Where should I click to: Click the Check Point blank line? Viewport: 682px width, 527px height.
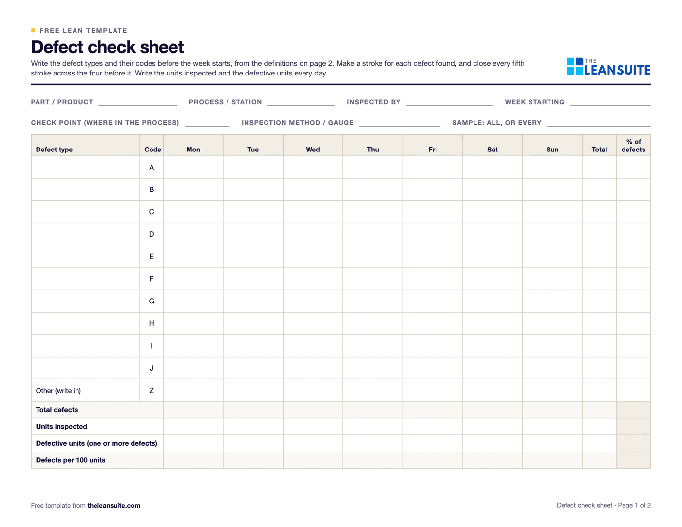pos(207,123)
